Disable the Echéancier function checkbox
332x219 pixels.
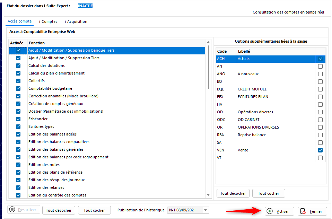pos(18,119)
